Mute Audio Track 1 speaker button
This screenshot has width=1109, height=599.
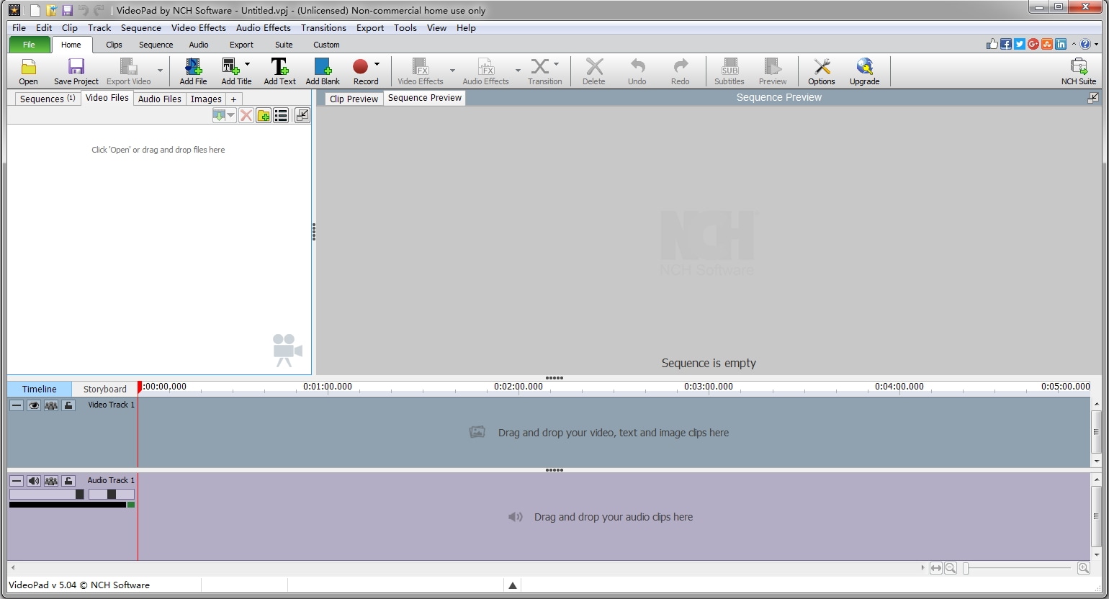click(34, 481)
